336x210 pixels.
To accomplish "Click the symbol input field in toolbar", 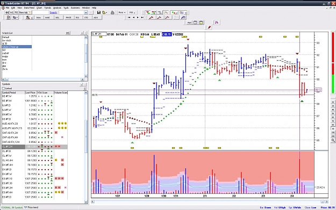I will pos(40,13).
